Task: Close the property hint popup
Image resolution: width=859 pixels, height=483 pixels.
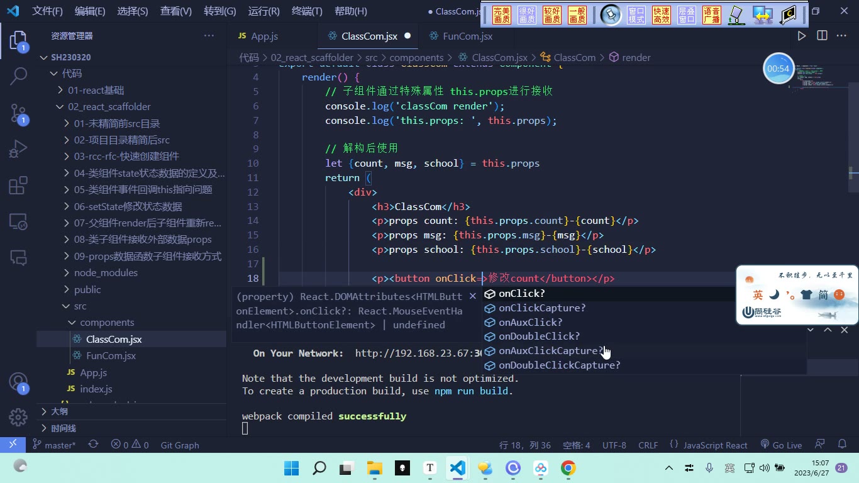Action: (x=473, y=296)
